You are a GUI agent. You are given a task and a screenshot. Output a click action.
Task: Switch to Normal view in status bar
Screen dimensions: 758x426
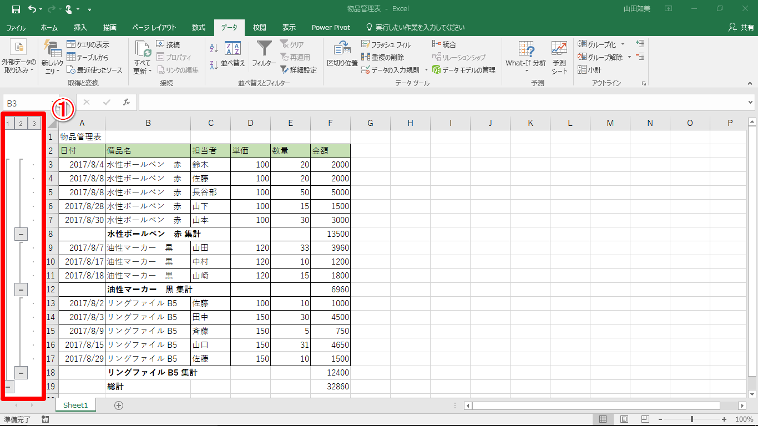point(604,419)
